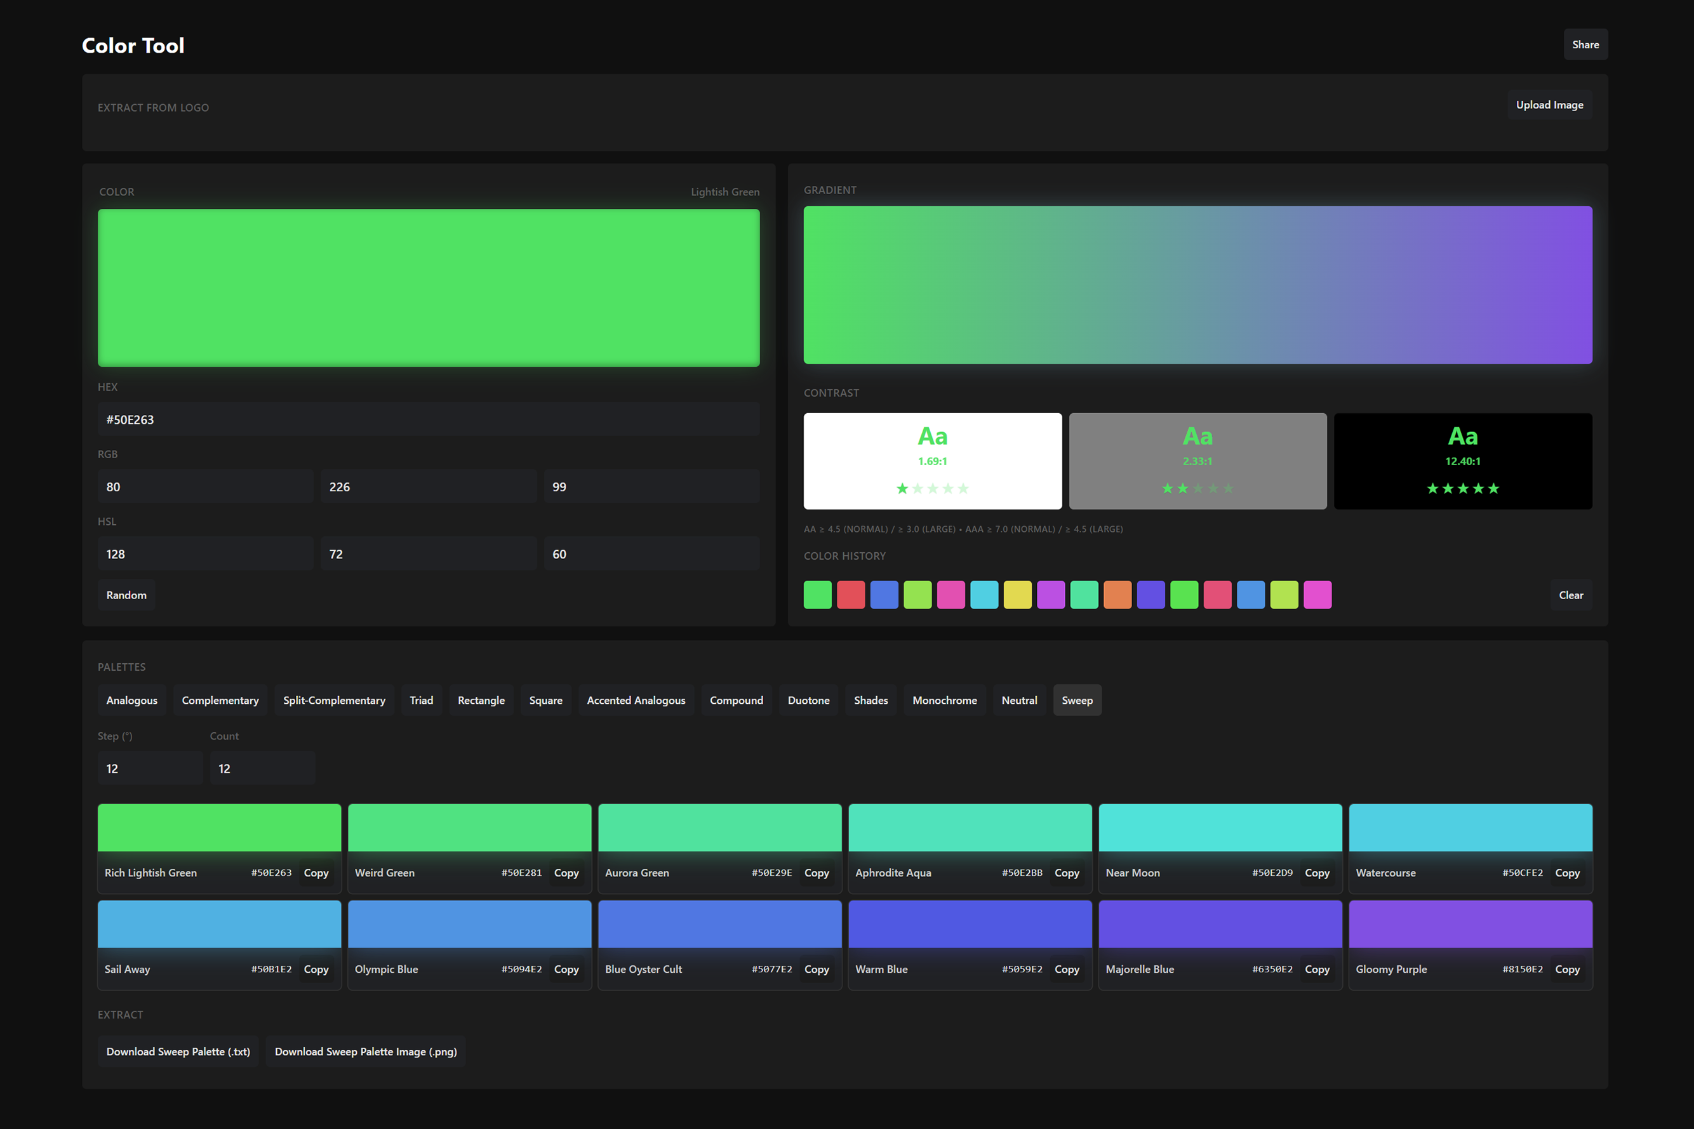Copy the Gloomy Purple hex code
This screenshot has height=1129, width=1694.
point(1566,969)
